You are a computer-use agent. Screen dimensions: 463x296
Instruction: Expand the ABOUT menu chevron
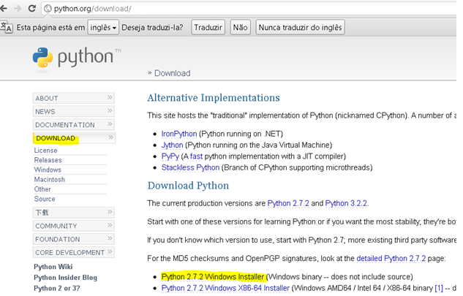click(110, 98)
